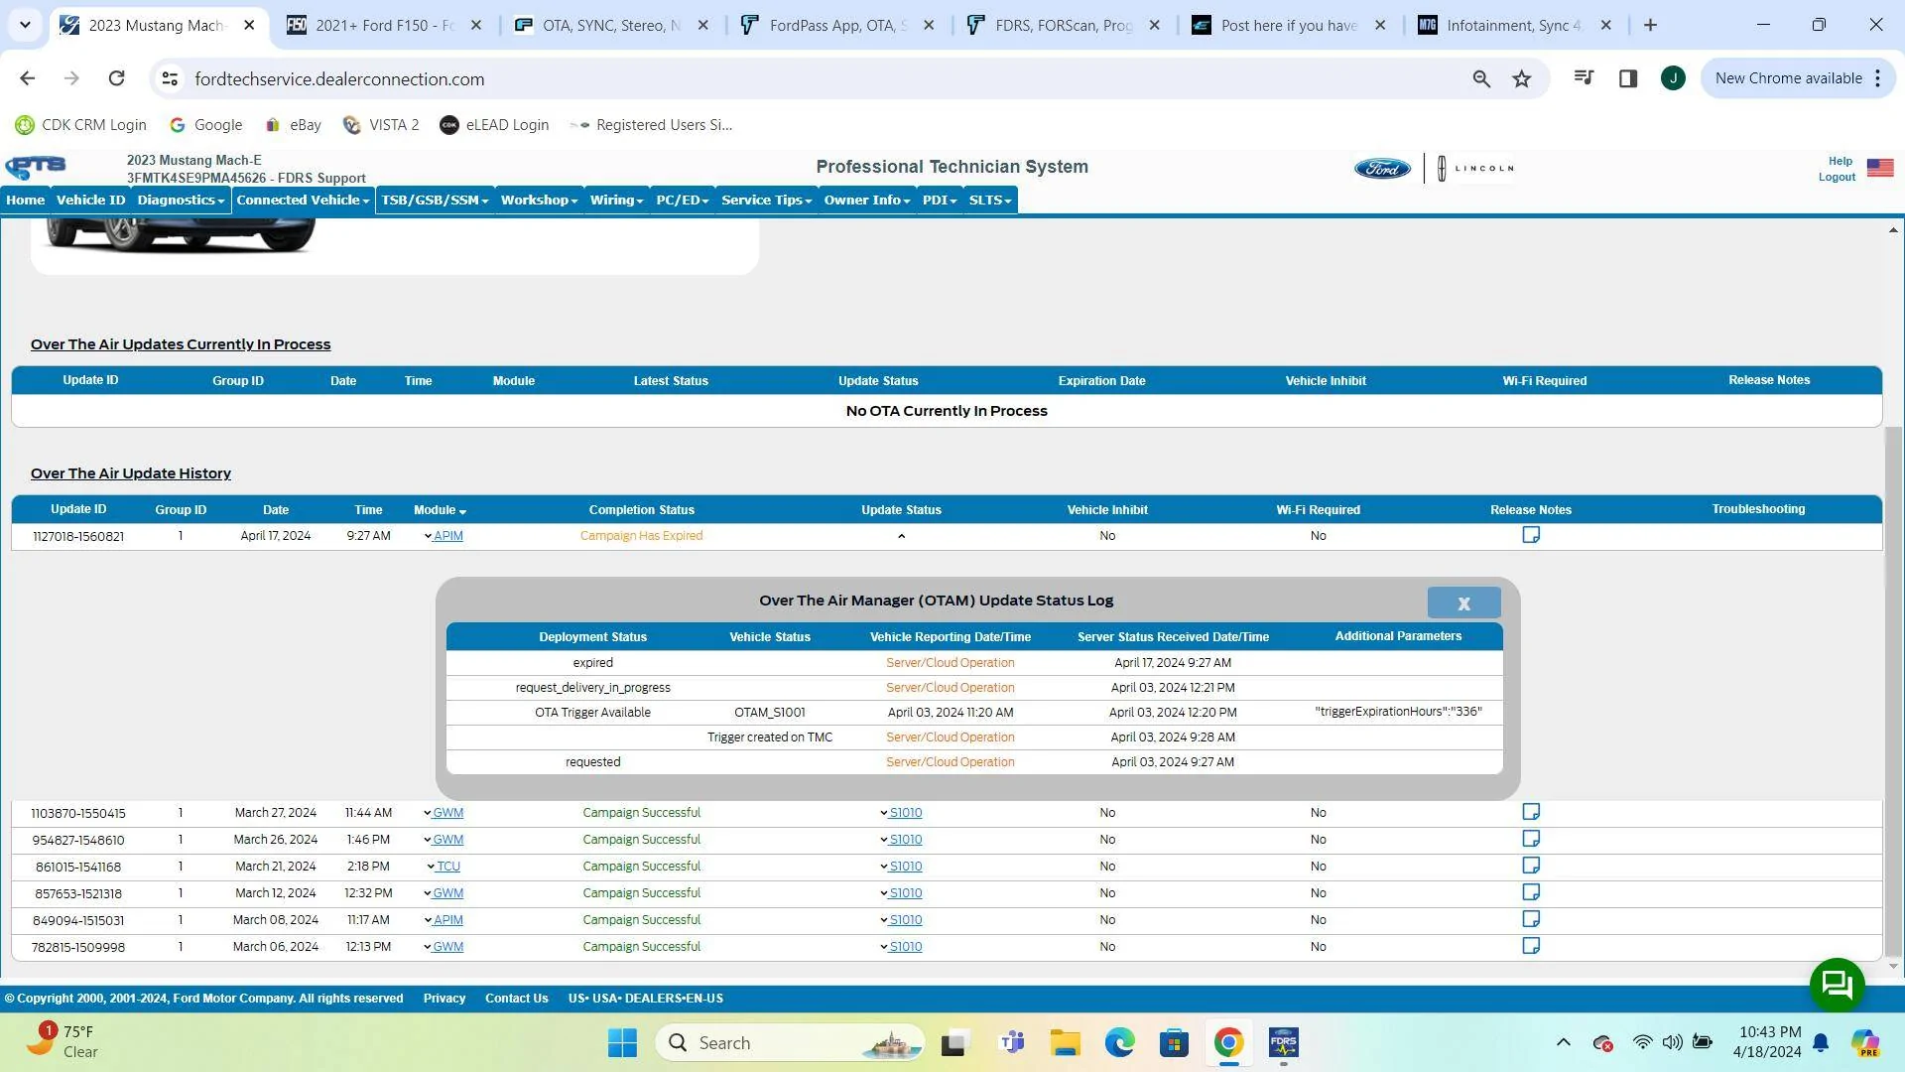Bookmark this page with star icon
1905x1072 pixels.
tap(1522, 78)
